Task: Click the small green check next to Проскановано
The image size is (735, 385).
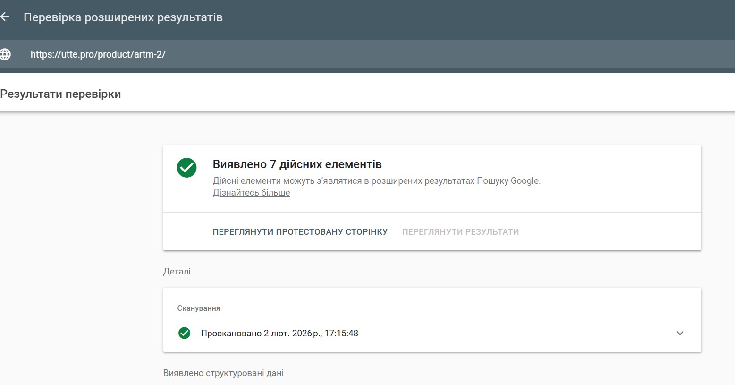Action: (x=184, y=333)
